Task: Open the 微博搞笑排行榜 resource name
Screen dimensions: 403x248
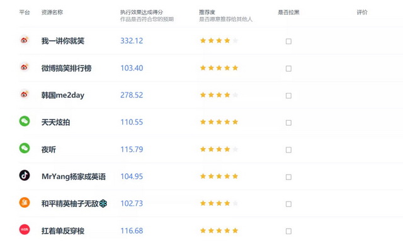Action: [x=66, y=68]
